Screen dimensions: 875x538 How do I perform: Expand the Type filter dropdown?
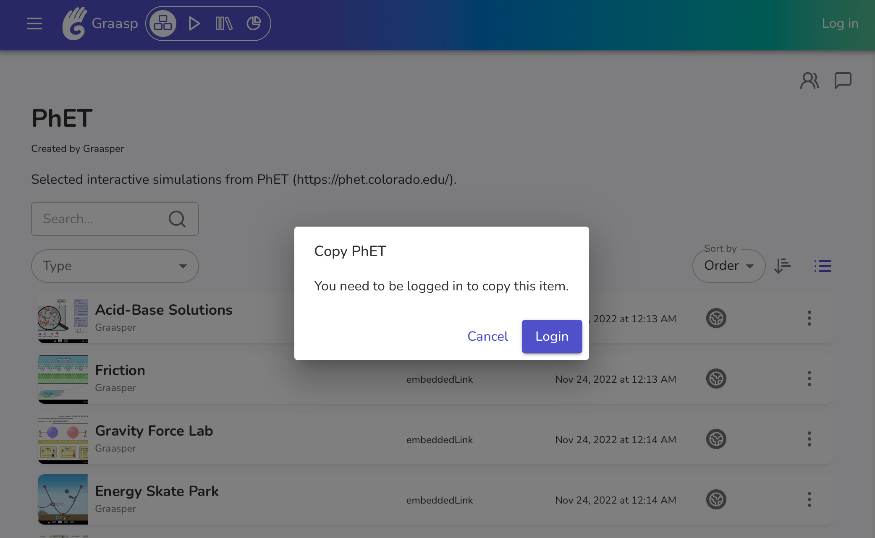tap(115, 266)
